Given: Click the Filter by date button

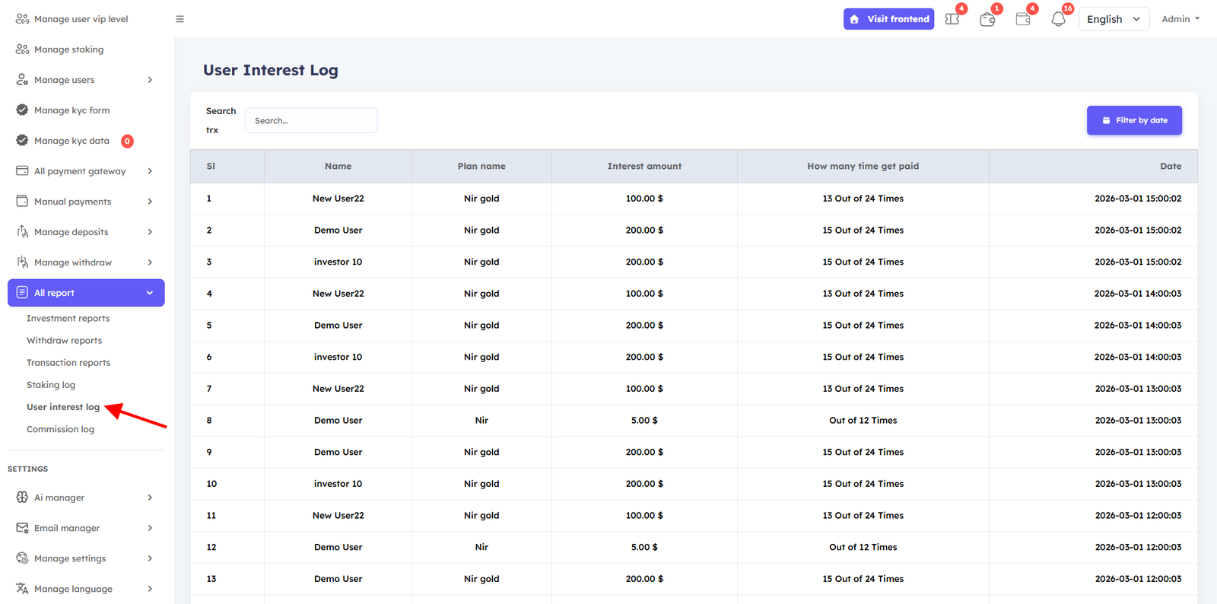Looking at the screenshot, I should (1134, 120).
